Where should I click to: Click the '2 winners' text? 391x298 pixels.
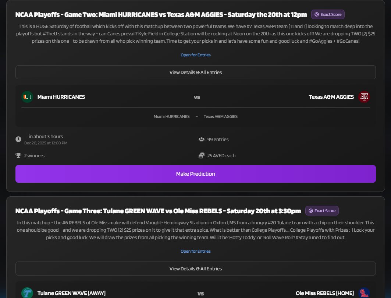35,155
